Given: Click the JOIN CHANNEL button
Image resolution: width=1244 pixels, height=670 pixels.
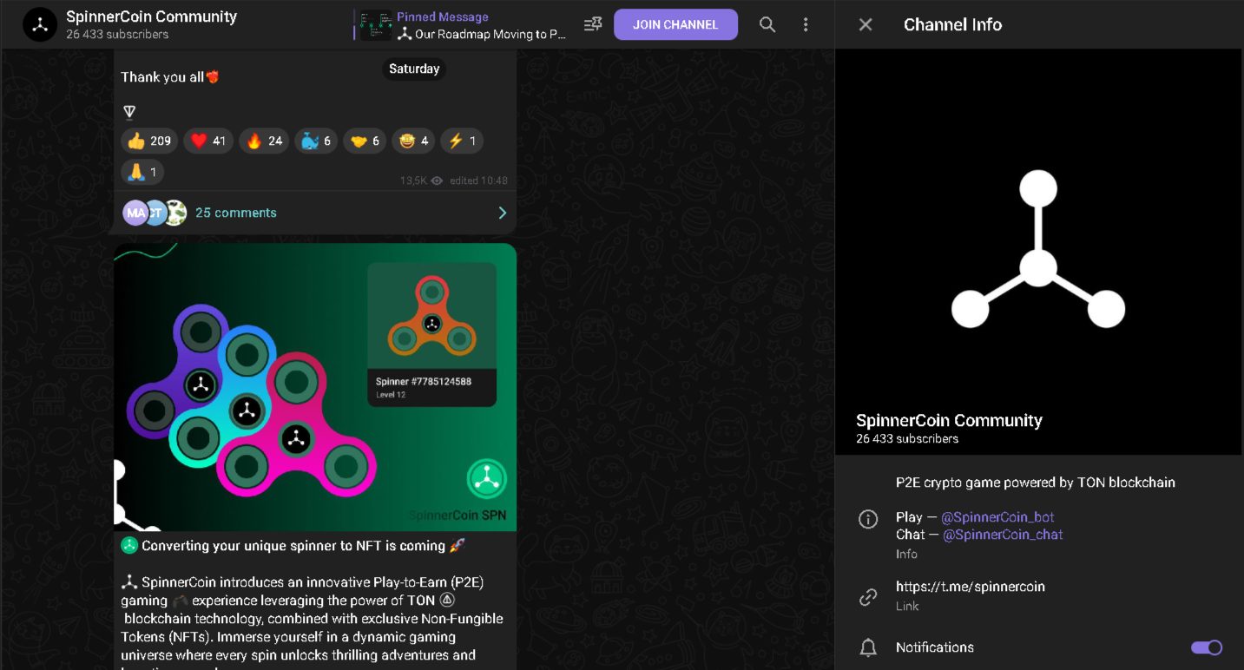Looking at the screenshot, I should 675,24.
